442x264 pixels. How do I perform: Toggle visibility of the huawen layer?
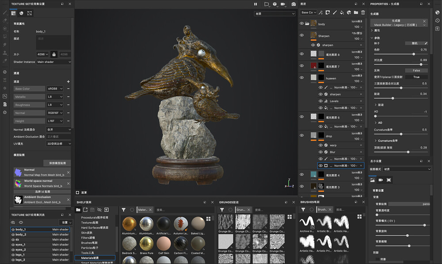click(301, 77)
